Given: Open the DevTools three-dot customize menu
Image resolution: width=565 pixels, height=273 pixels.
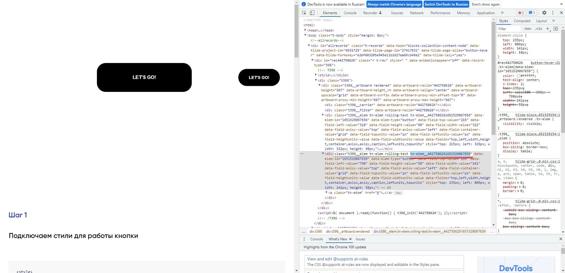Looking at the screenshot, I should click(x=553, y=13).
